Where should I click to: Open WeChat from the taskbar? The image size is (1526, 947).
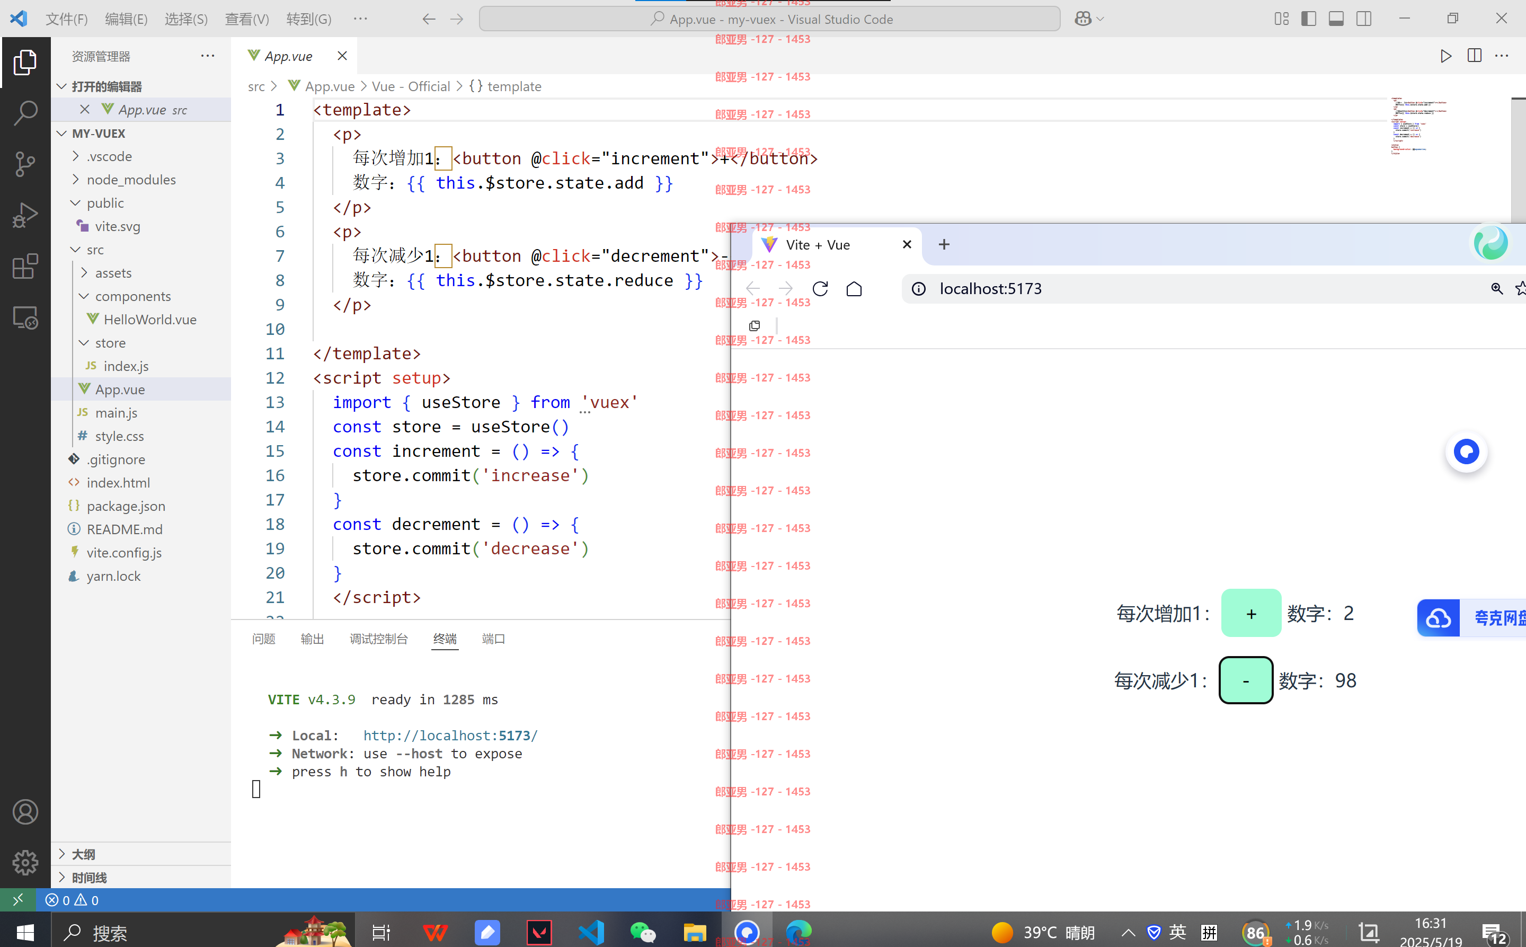[x=643, y=933]
